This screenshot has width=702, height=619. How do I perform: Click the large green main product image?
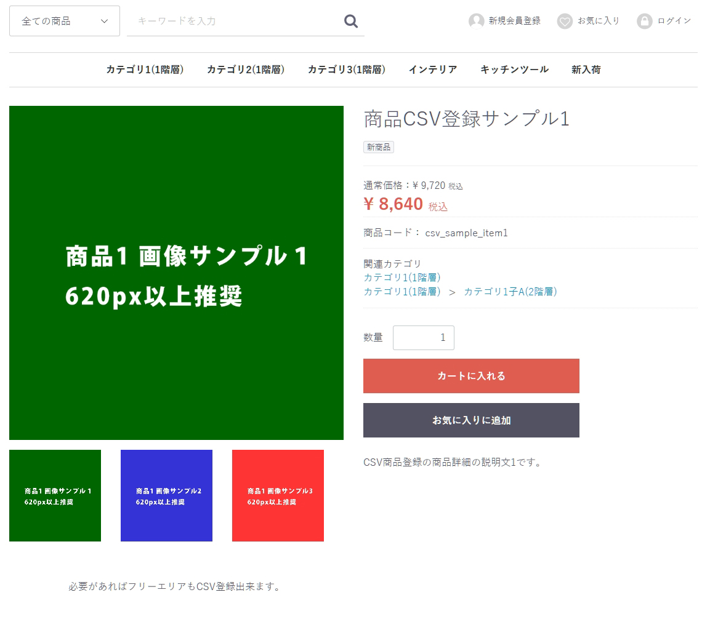point(176,273)
